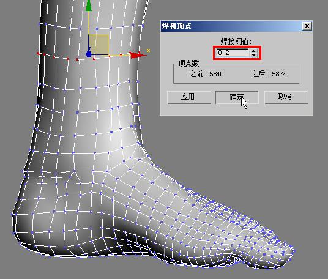Click the yellow x label beside the red arrow

pos(148,50)
